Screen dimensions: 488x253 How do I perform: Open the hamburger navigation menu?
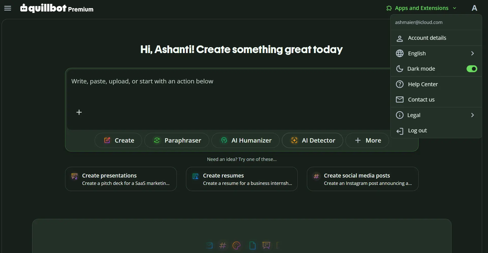click(x=8, y=8)
